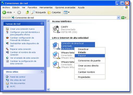133x95 pixels.
Task: Click task pane scrollbar up arrow
Action: pos(48,21)
